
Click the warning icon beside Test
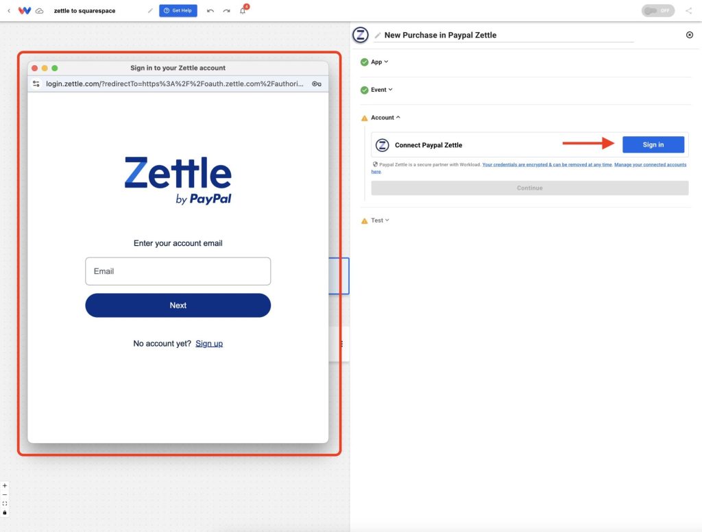(x=365, y=221)
